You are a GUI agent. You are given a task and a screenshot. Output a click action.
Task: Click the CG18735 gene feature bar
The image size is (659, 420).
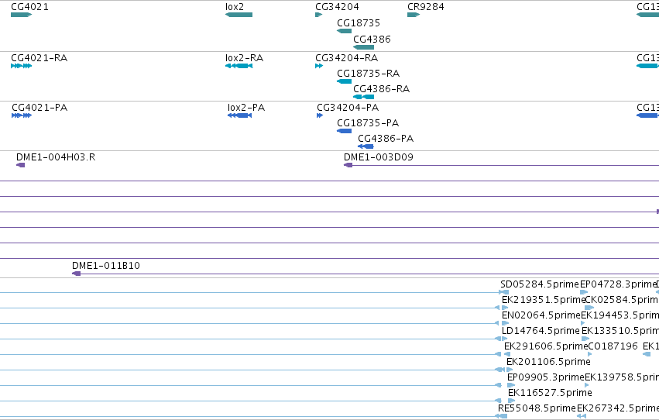[x=344, y=31]
